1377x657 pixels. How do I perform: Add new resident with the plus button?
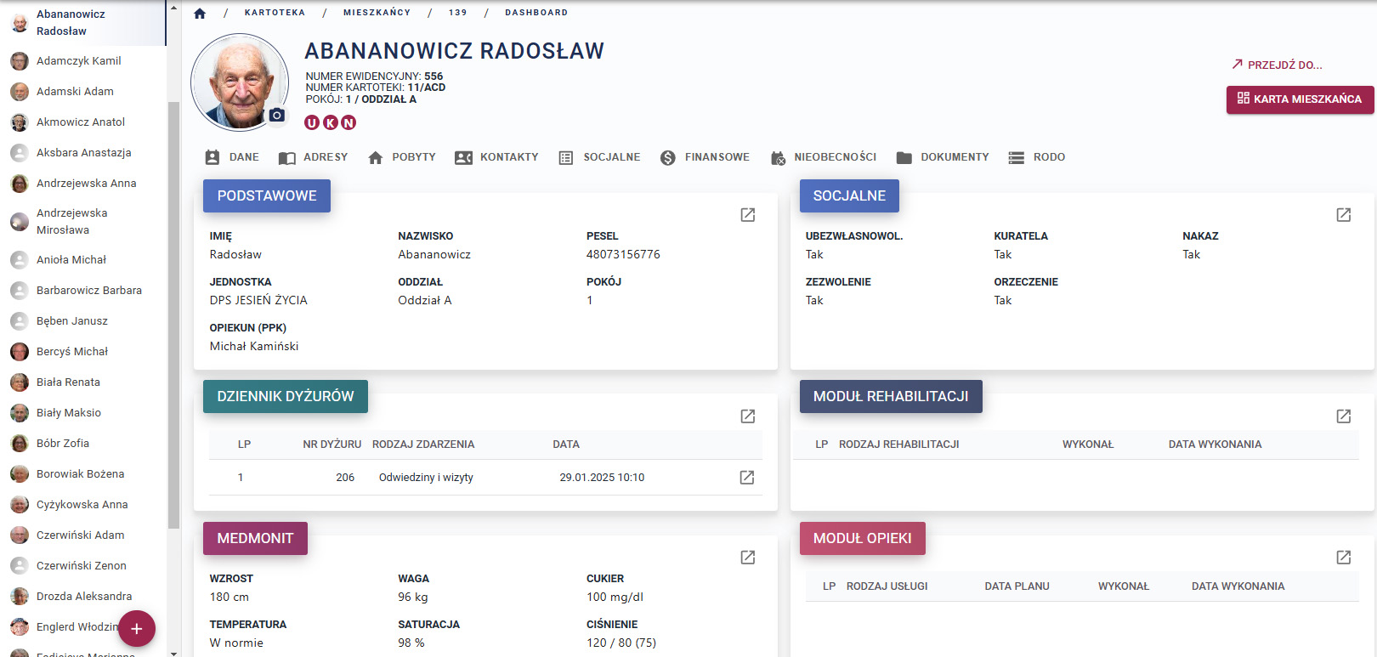(137, 629)
